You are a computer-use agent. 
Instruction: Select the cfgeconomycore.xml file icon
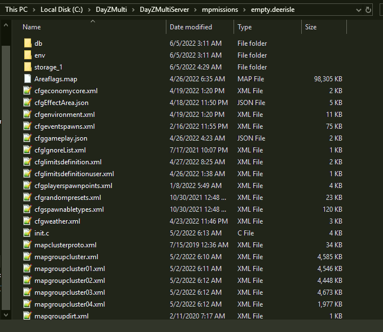(x=28, y=91)
